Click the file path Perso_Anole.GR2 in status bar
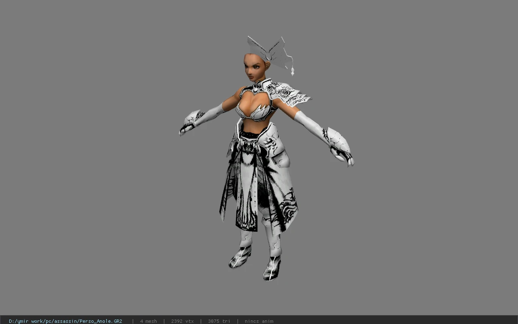Image resolution: width=518 pixels, height=324 pixels. [x=66, y=321]
